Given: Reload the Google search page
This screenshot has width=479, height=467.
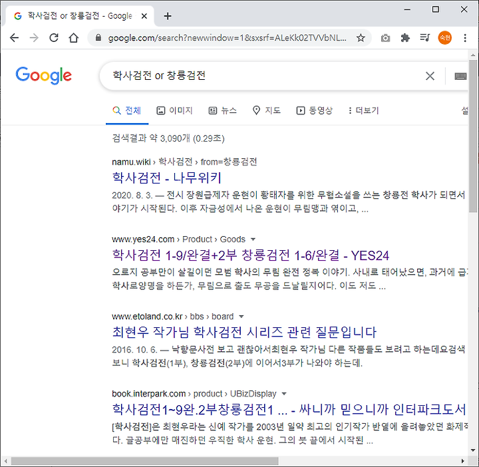Looking at the screenshot, I should [x=54, y=38].
